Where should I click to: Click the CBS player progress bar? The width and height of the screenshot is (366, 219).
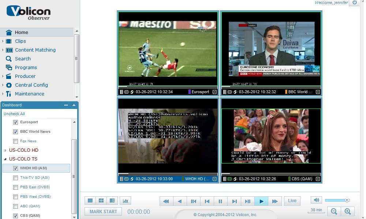coord(271,174)
